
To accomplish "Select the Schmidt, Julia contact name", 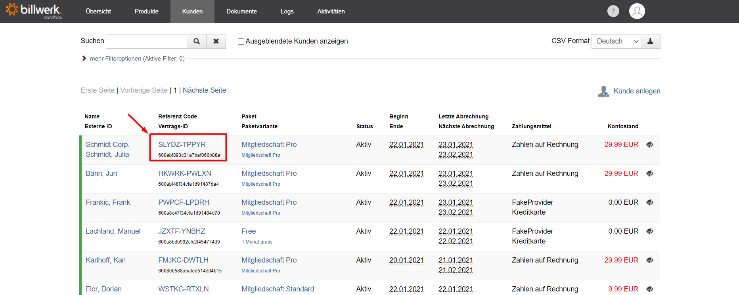I will pyautogui.click(x=107, y=154).
